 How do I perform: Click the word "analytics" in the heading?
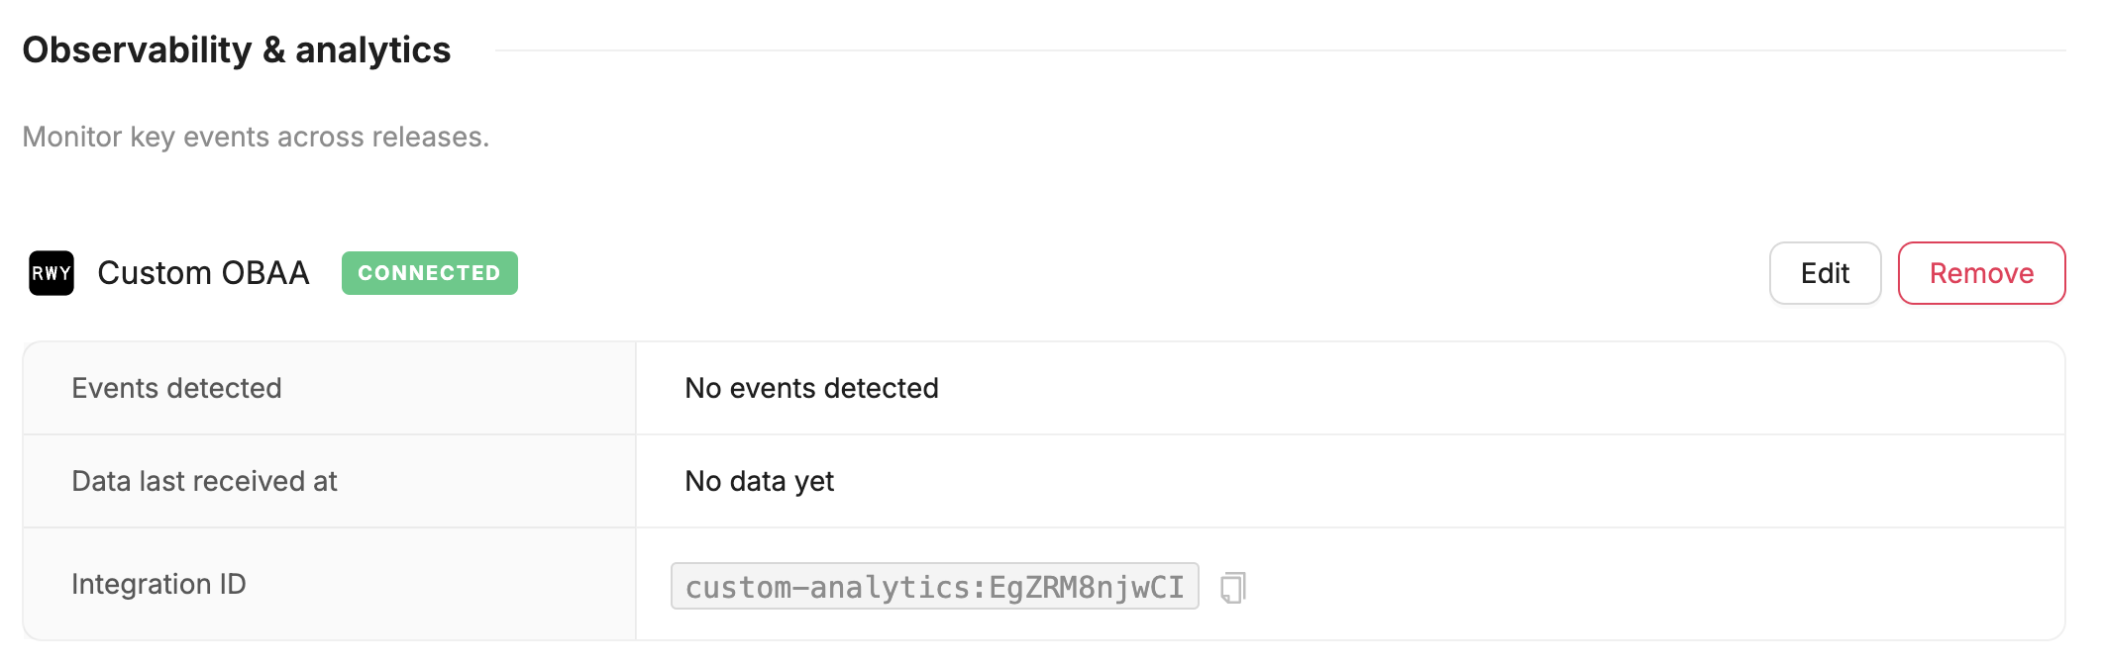click(x=372, y=49)
